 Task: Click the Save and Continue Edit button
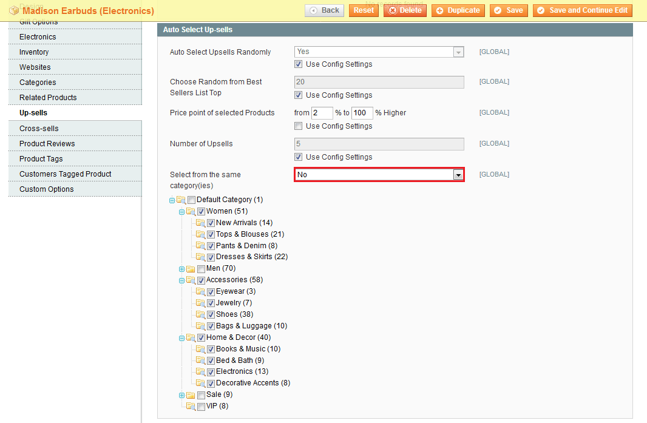click(x=582, y=10)
